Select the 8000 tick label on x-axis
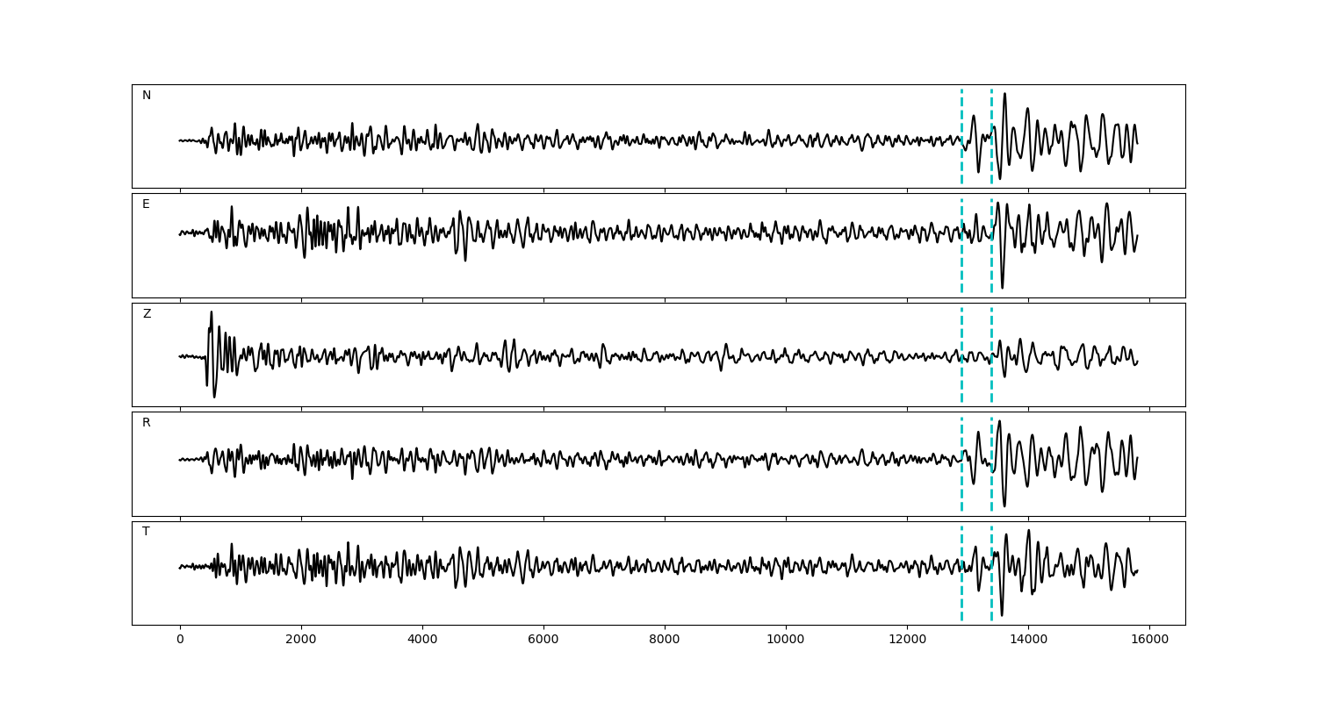This screenshot has width=1317, height=702. point(665,640)
